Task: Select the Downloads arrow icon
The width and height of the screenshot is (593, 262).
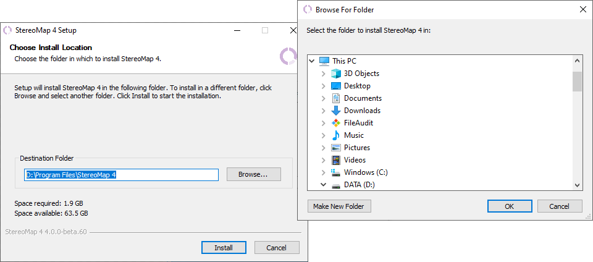Action: tap(336, 111)
